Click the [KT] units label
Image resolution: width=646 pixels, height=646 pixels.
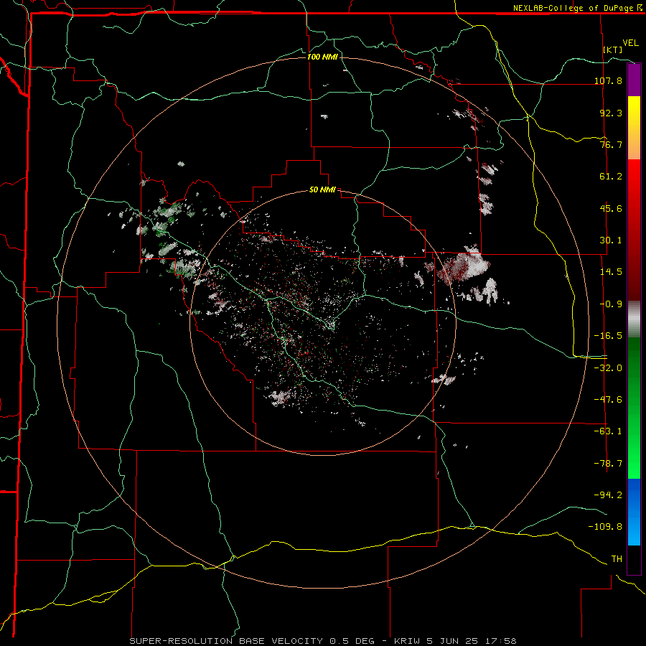[613, 50]
